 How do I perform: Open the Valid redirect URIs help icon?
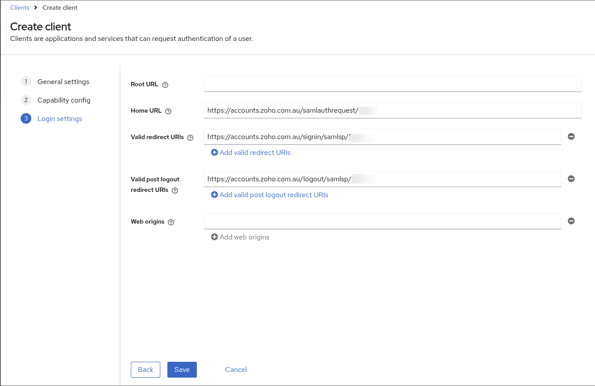[x=190, y=138]
